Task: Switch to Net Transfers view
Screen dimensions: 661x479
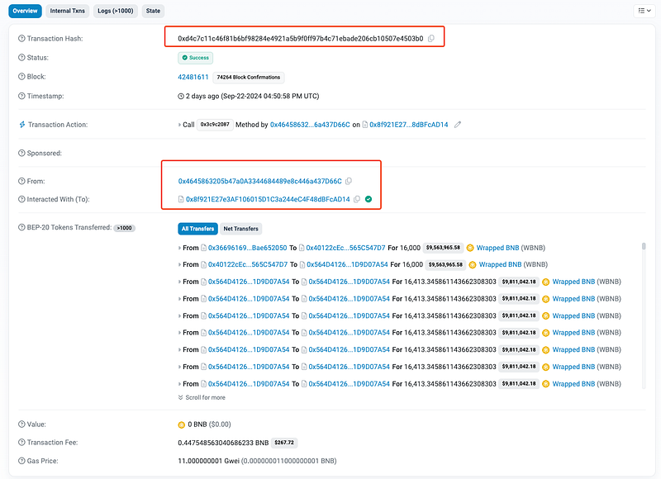Action: click(240, 229)
